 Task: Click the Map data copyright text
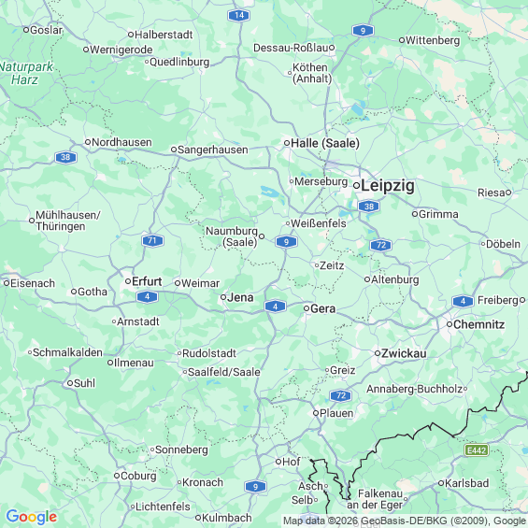click(405, 521)
